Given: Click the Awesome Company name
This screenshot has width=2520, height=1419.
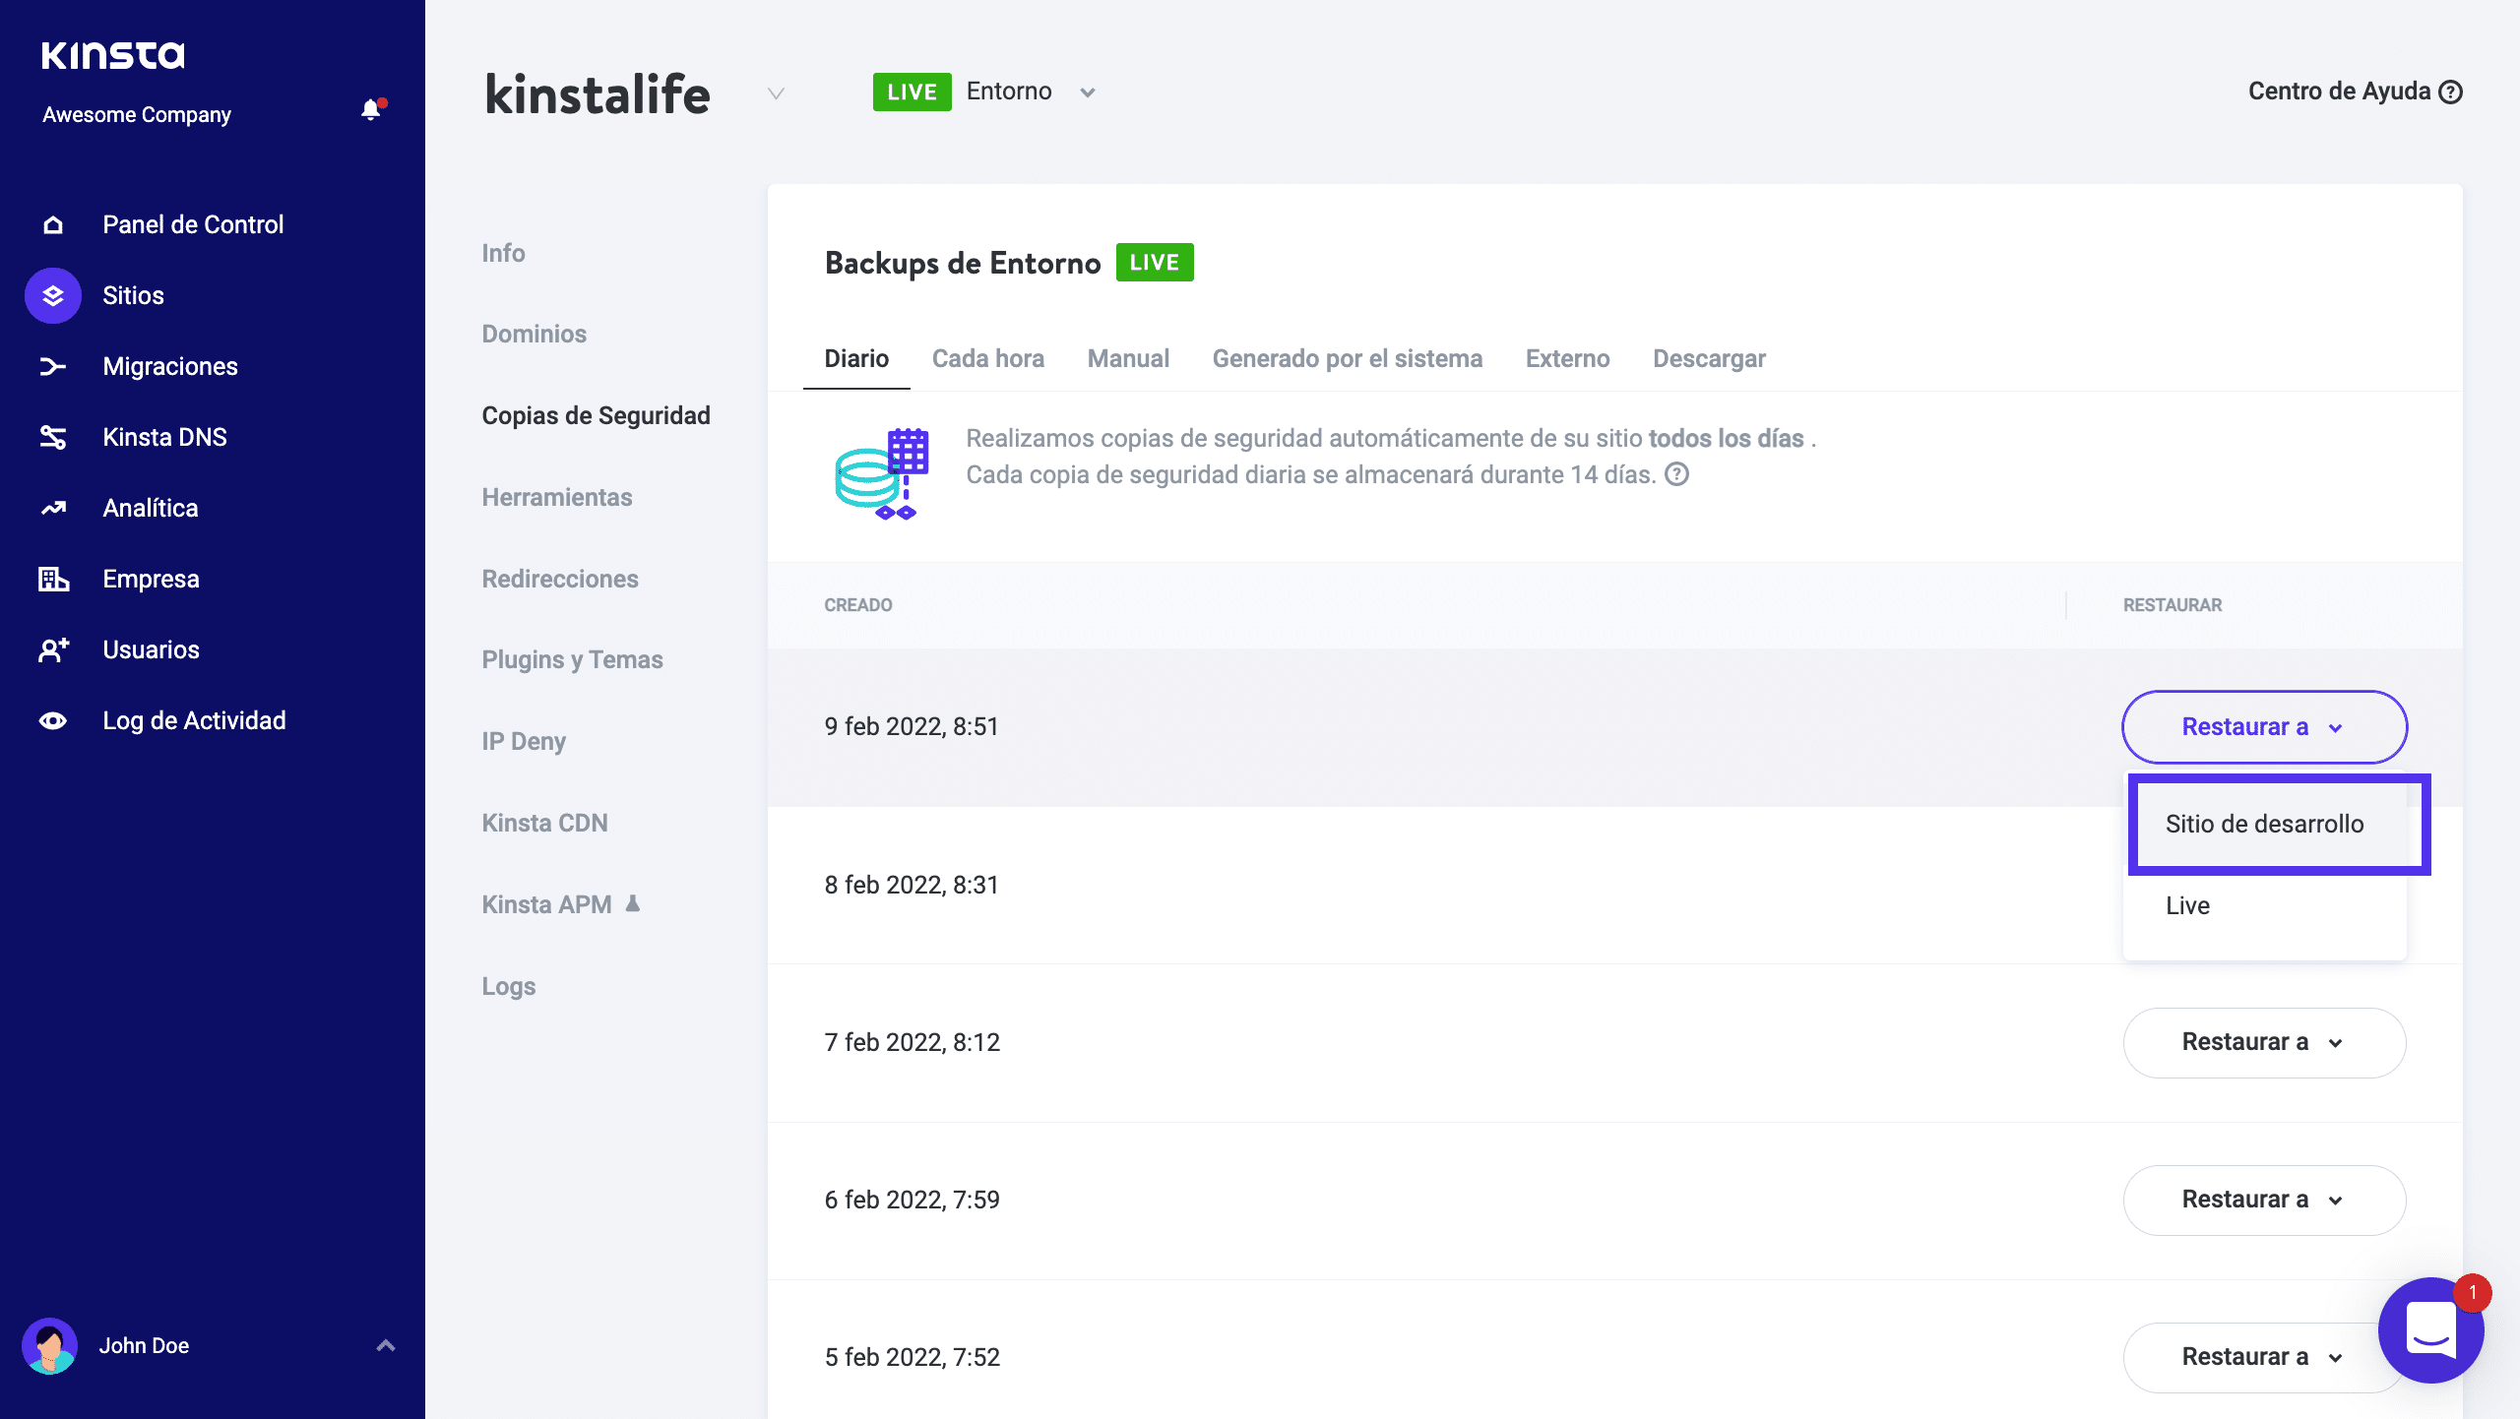Looking at the screenshot, I should click(137, 114).
